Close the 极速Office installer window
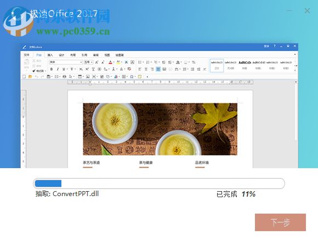 [x=307, y=10]
